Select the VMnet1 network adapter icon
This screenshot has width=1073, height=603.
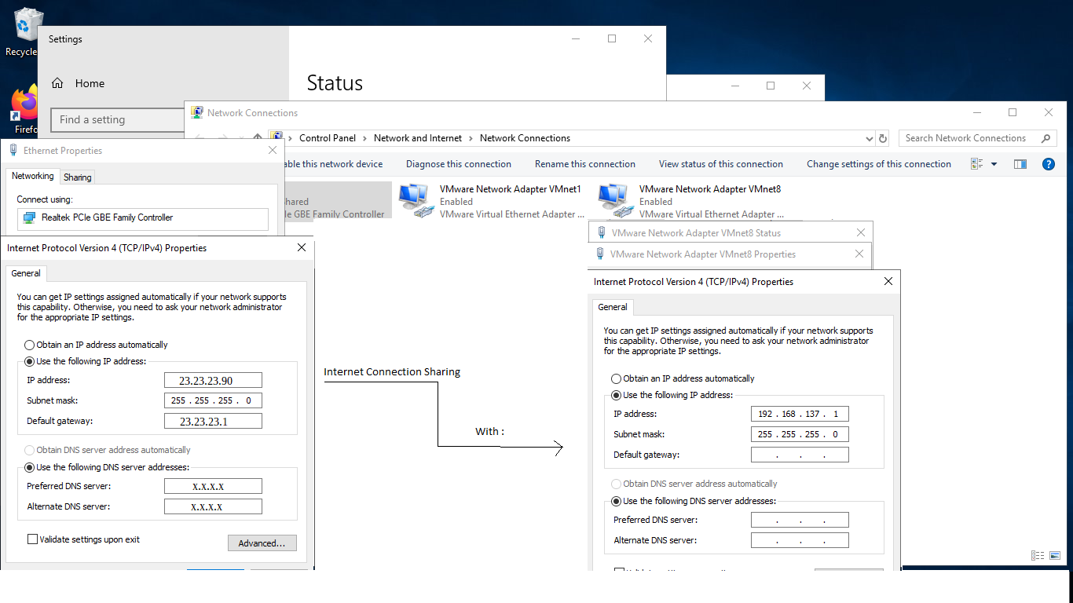pyautogui.click(x=416, y=201)
